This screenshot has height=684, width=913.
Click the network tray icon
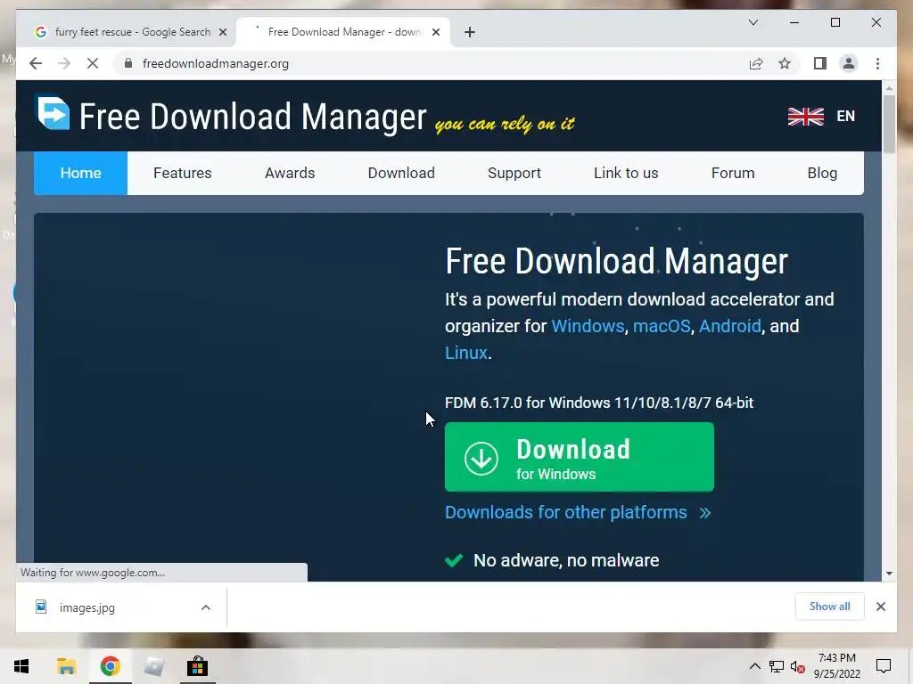coord(777,666)
